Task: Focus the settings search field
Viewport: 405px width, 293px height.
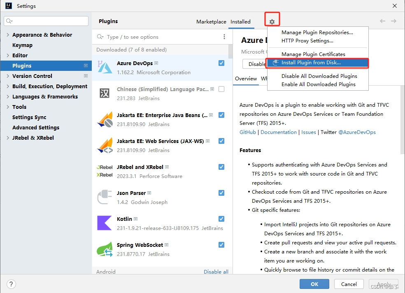Action: (x=46, y=21)
